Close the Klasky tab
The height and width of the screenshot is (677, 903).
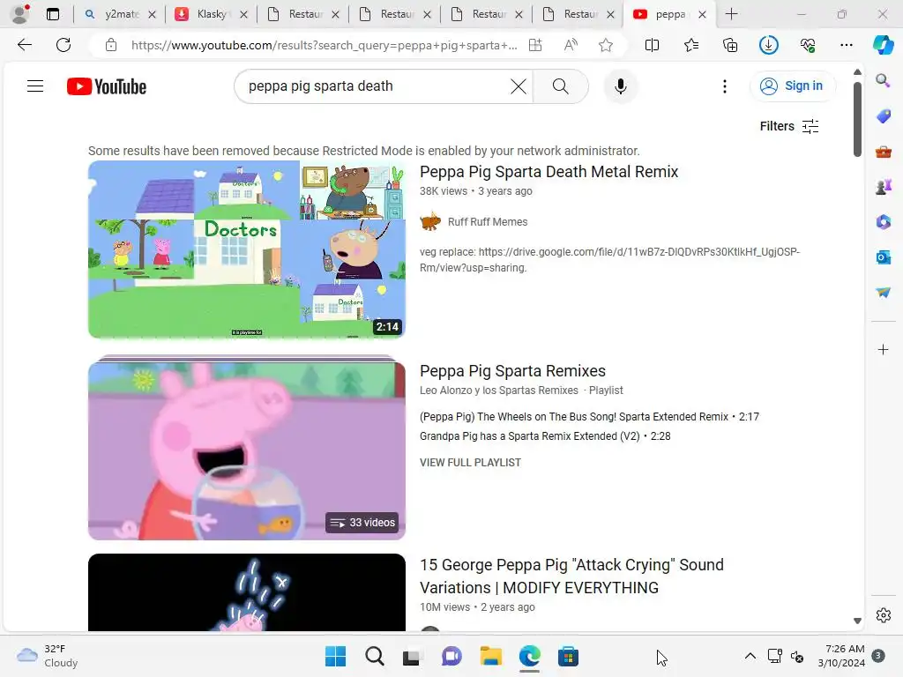(243, 14)
